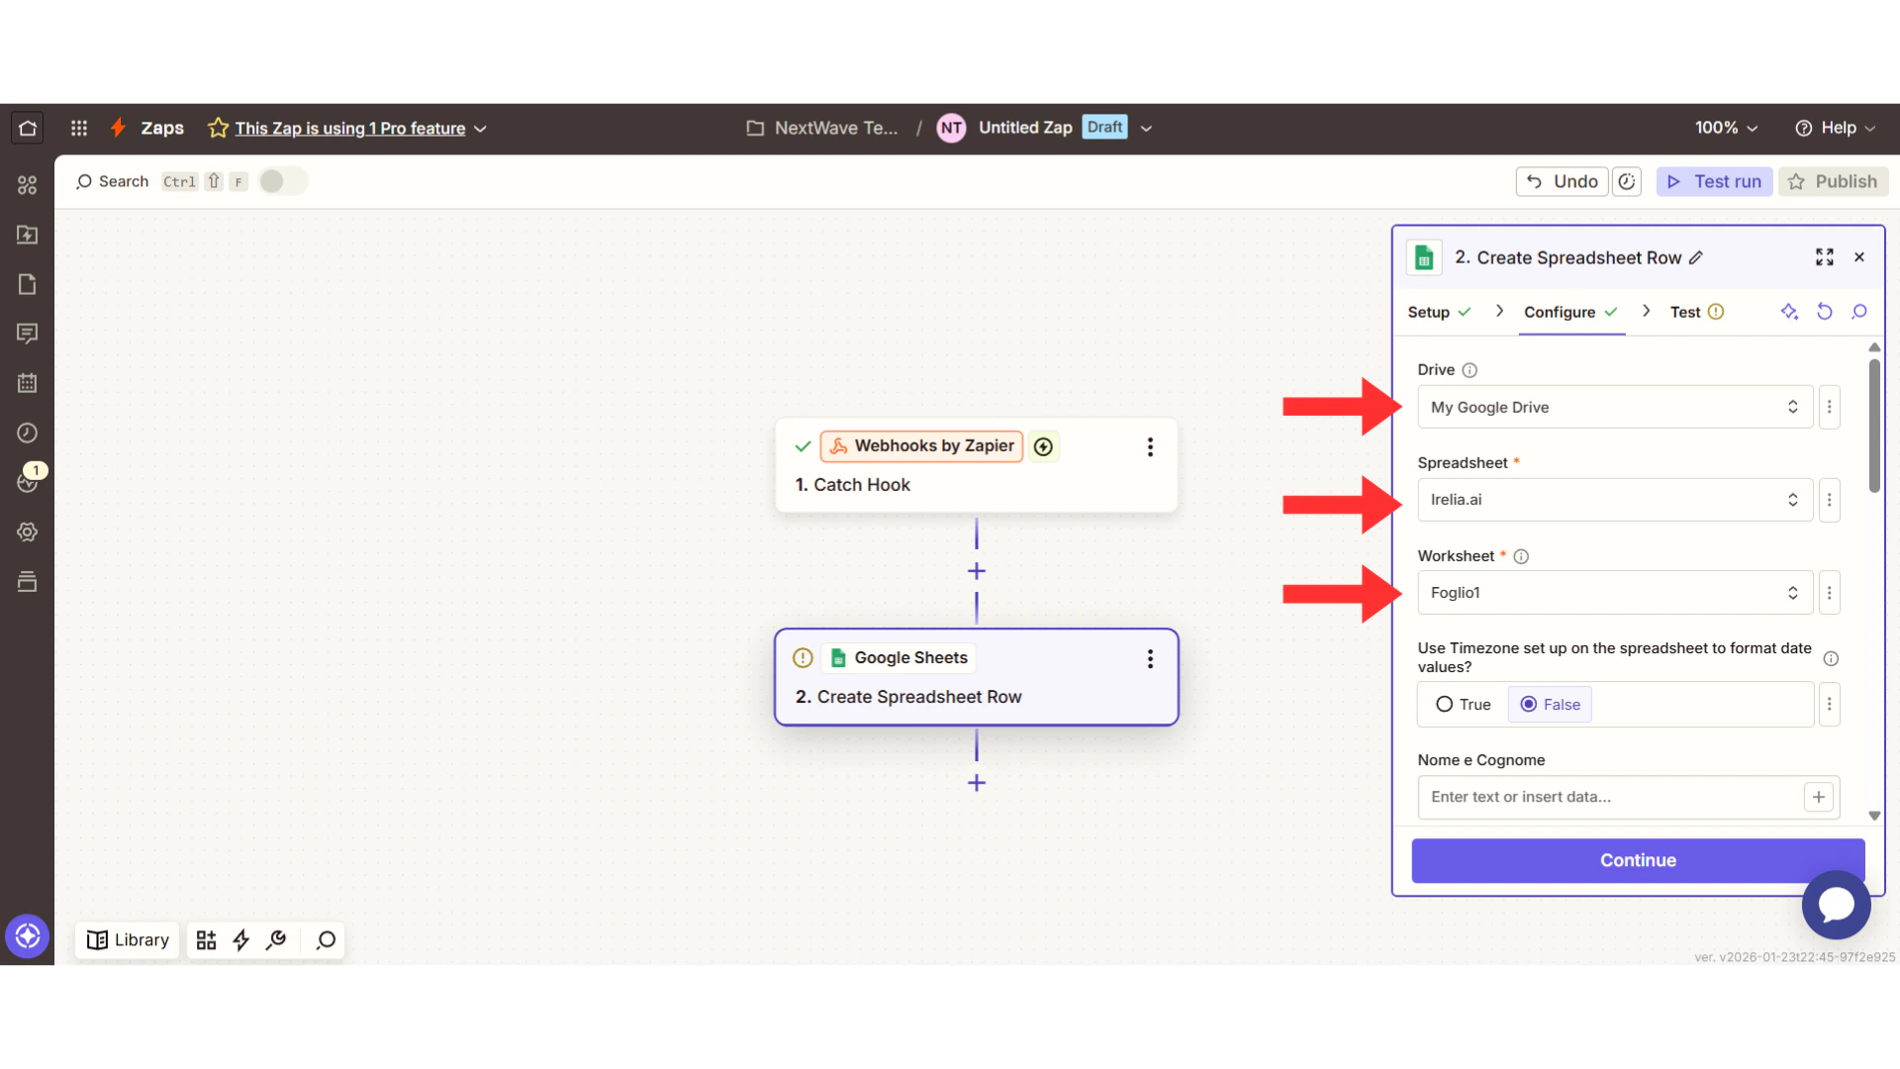Open the settings gear in left sidebar
1900x1069 pixels.
point(28,532)
